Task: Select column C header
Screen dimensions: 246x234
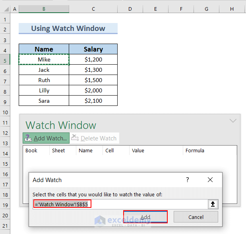Action: coord(93,9)
